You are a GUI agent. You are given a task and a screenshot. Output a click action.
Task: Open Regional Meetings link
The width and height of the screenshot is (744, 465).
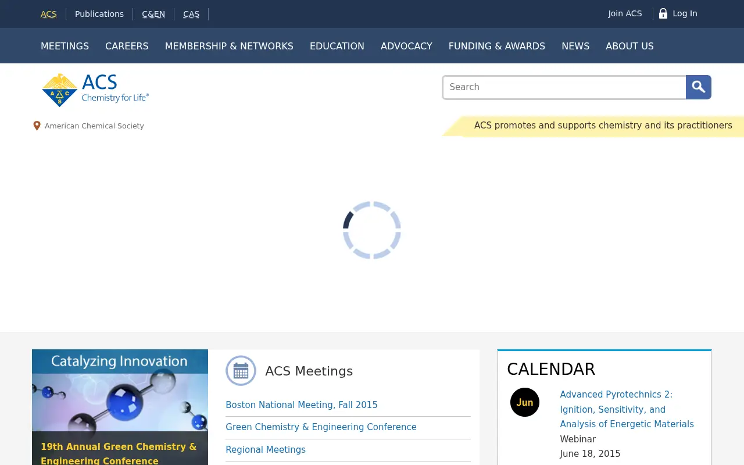tap(266, 450)
